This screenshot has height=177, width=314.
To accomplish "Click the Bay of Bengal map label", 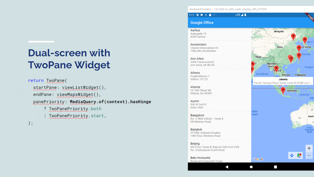I will point(262,74).
